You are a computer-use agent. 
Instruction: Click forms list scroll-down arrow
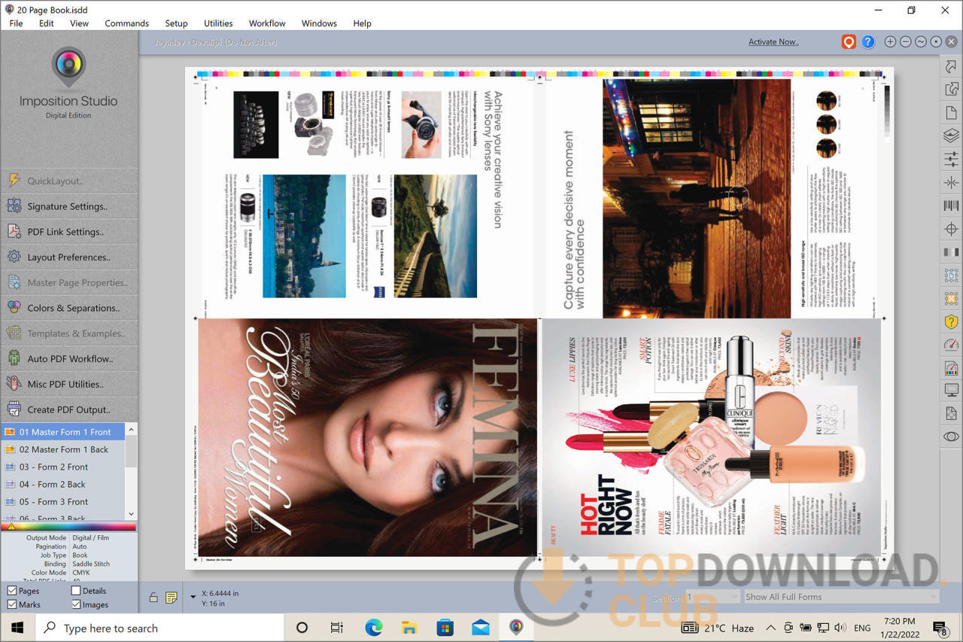[132, 514]
